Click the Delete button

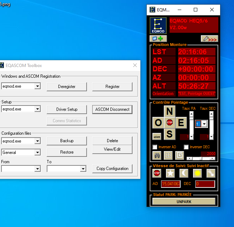tap(113, 141)
